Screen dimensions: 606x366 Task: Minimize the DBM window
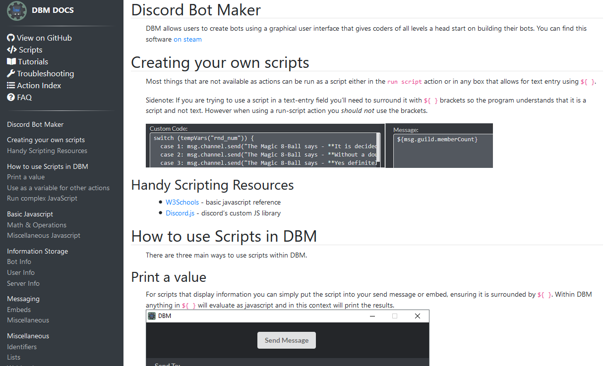coord(372,316)
